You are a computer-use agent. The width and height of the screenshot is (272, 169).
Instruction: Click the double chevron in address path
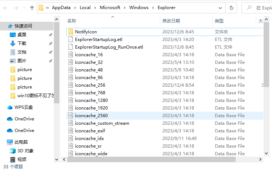tap(48, 8)
